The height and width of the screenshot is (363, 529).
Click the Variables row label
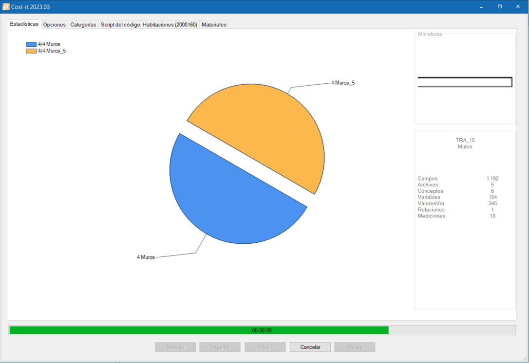coord(429,197)
